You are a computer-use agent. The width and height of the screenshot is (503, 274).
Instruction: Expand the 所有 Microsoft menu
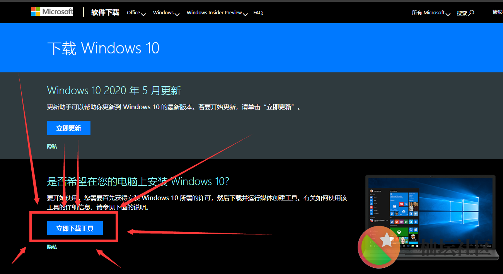[431, 13]
